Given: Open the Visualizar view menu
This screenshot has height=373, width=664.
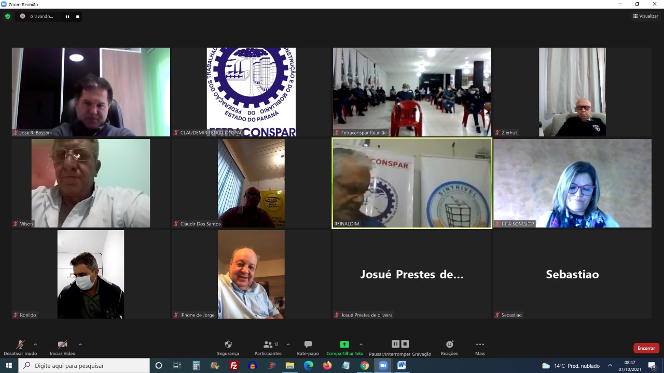Looking at the screenshot, I should 645,16.
